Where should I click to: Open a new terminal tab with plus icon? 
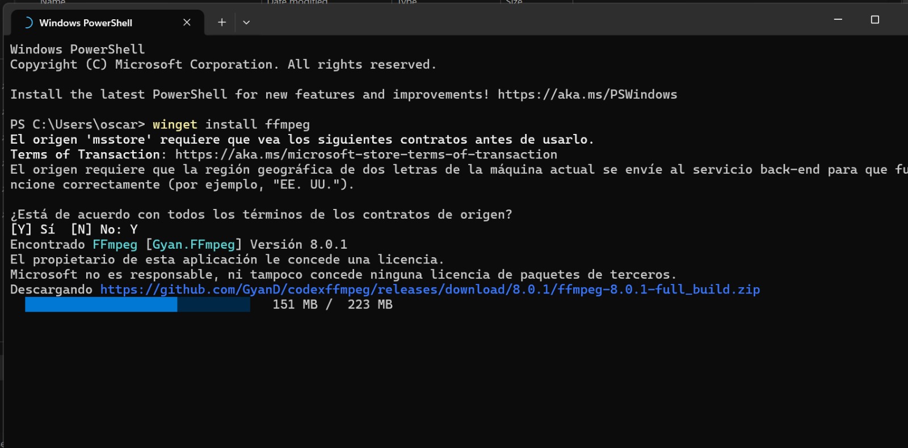click(221, 22)
